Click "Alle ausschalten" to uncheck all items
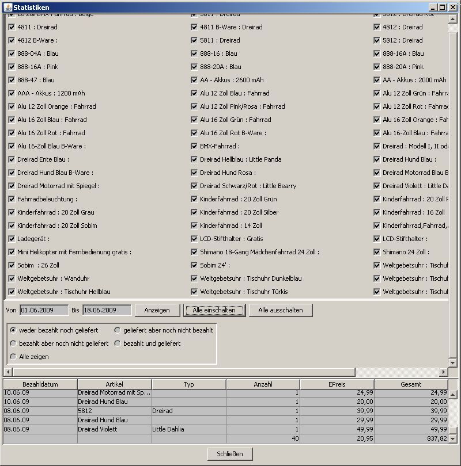 click(281, 310)
